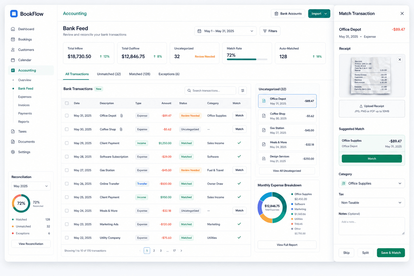Click View Full Report
The width and height of the screenshot is (414, 276).
pyautogui.click(x=287, y=245)
